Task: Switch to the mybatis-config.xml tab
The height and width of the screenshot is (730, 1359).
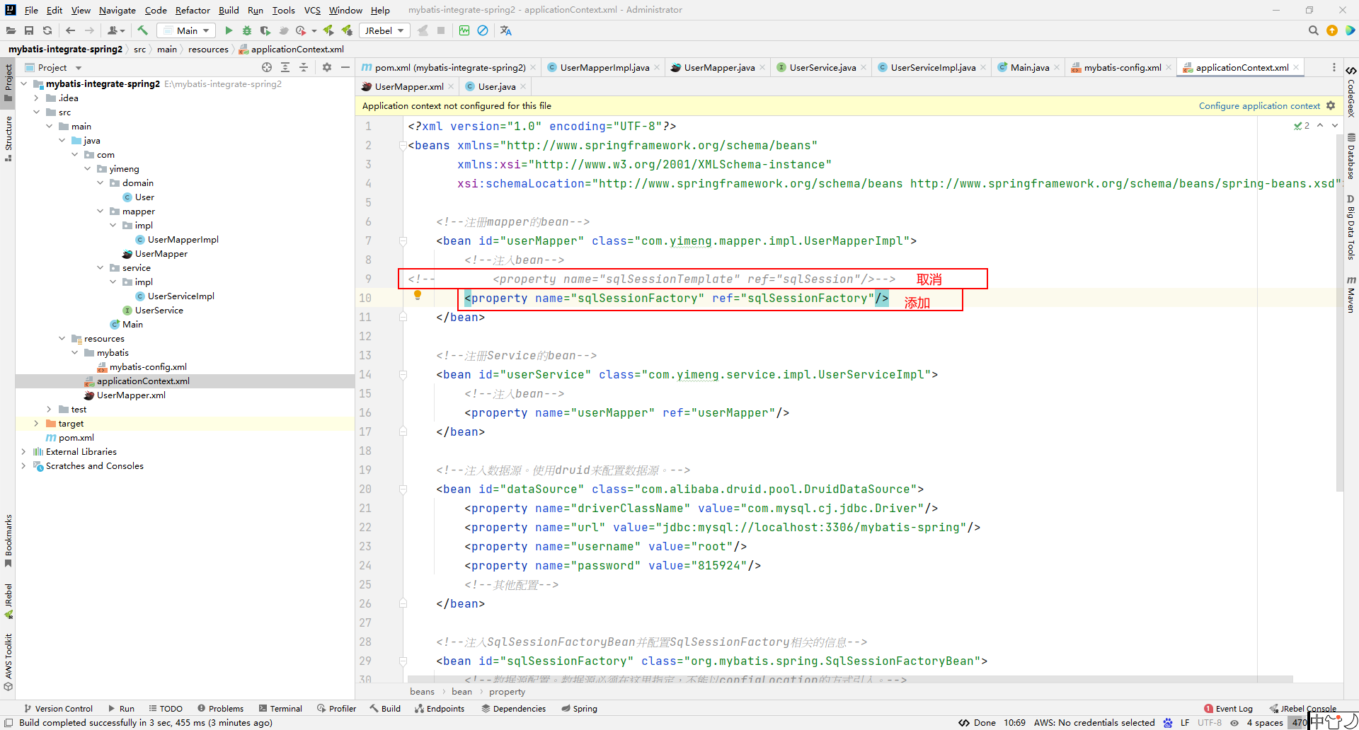Action: point(1122,67)
